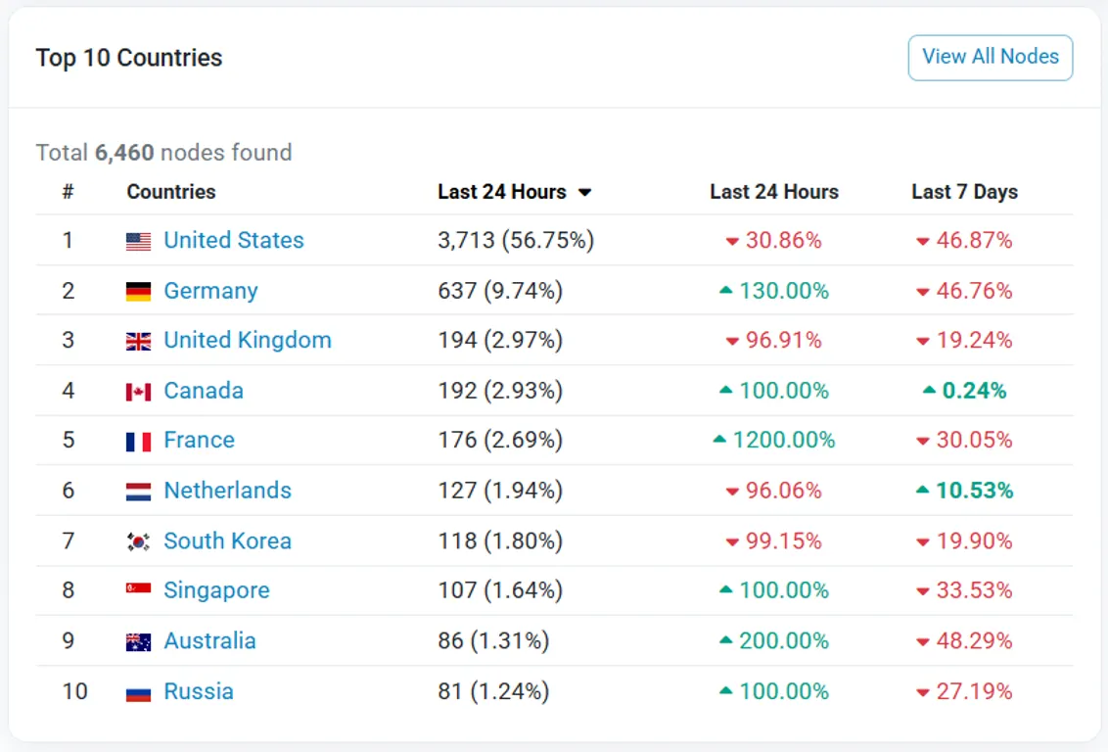1108x752 pixels.
Task: Click the View All Nodes button
Action: click(x=990, y=57)
